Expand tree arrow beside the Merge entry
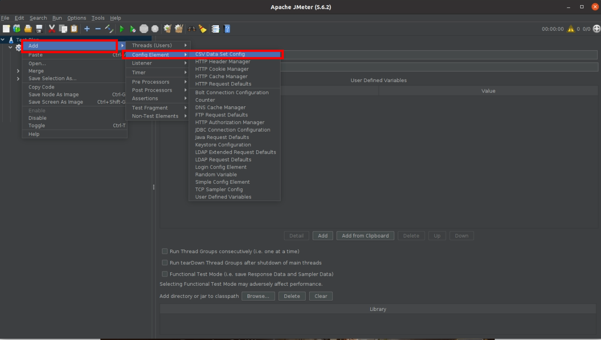This screenshot has height=340, width=601. [x=18, y=71]
